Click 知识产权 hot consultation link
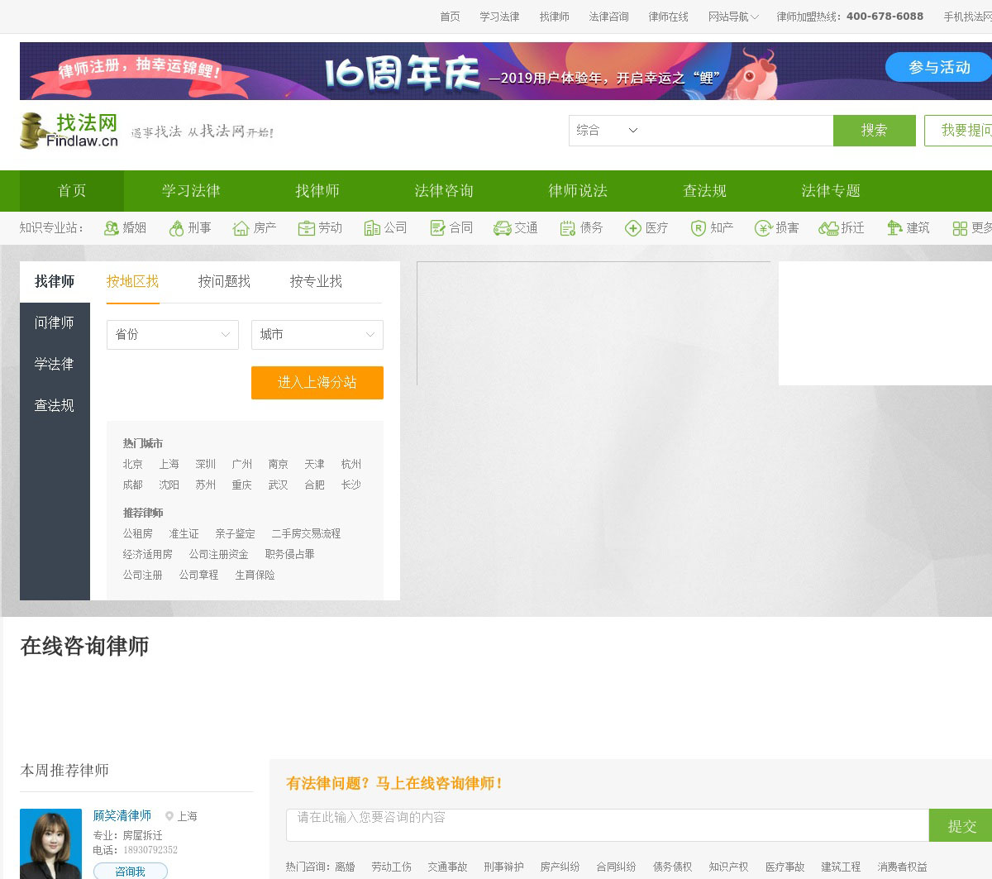Viewport: 992px width, 879px height. (729, 867)
